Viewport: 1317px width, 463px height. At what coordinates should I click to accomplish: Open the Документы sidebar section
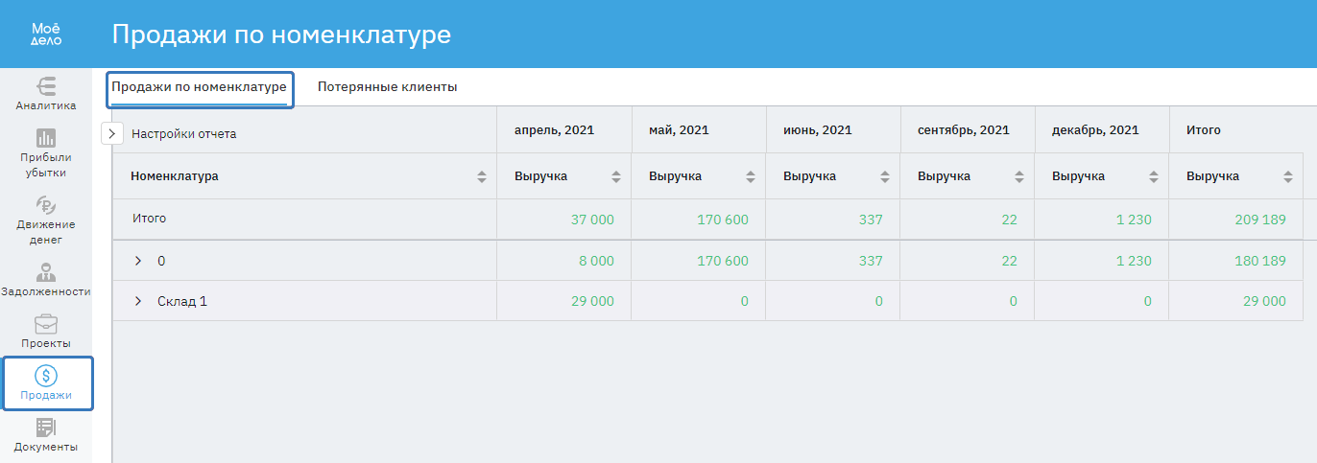[x=46, y=434]
